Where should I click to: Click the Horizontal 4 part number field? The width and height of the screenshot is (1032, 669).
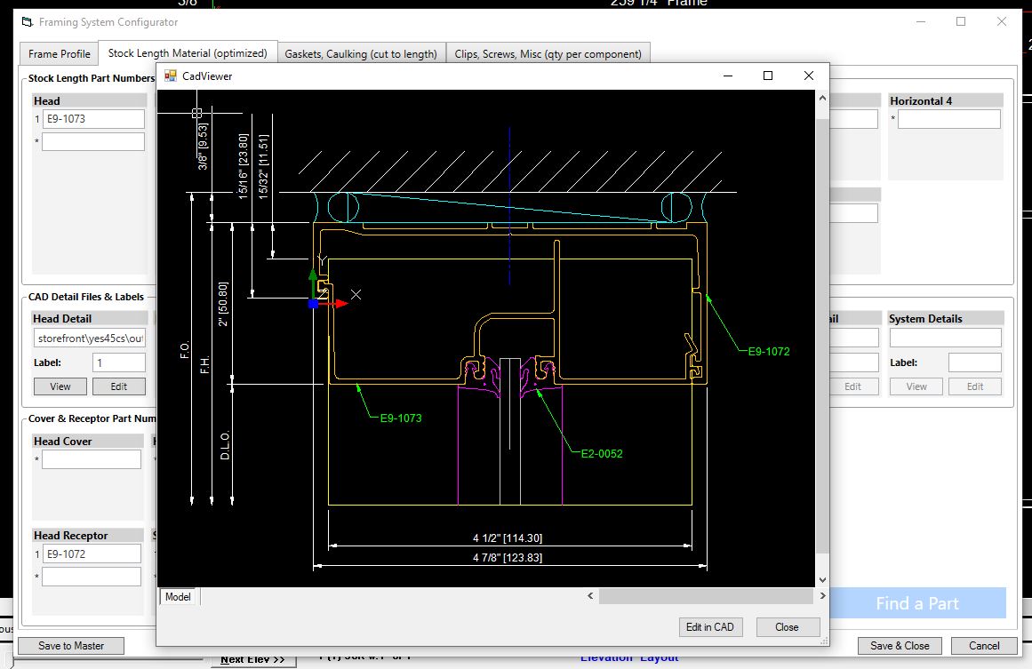(x=949, y=119)
